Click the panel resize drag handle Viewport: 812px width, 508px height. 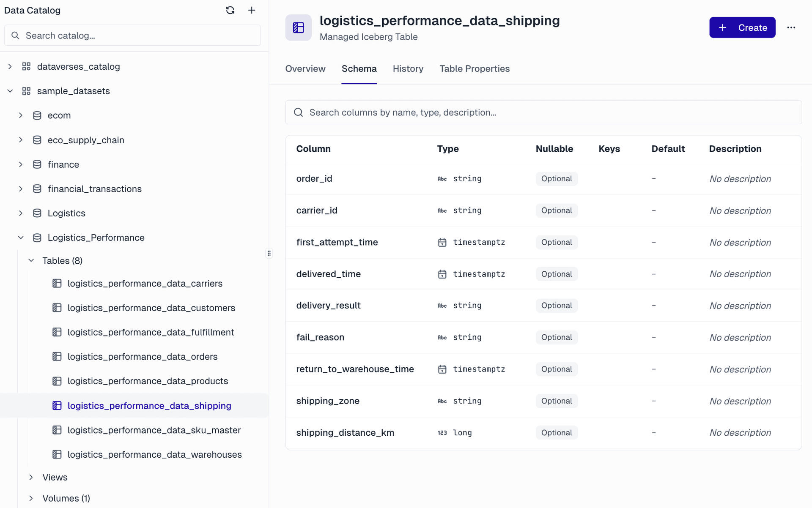click(x=269, y=253)
